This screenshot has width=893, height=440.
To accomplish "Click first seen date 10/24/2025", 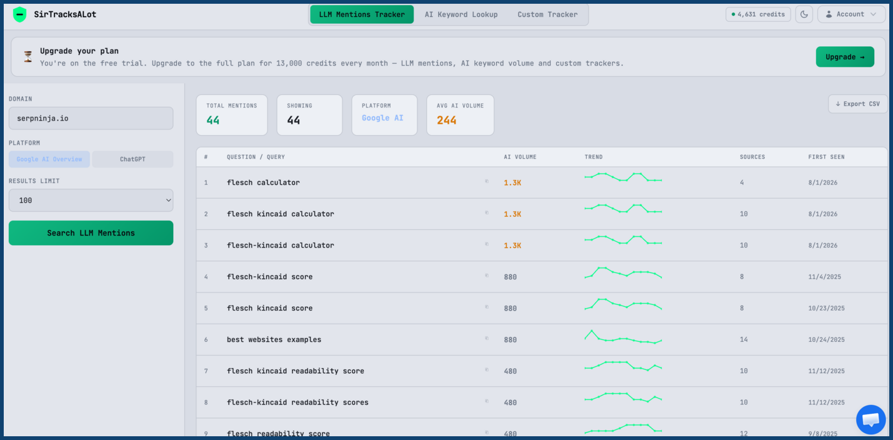I will tap(826, 339).
